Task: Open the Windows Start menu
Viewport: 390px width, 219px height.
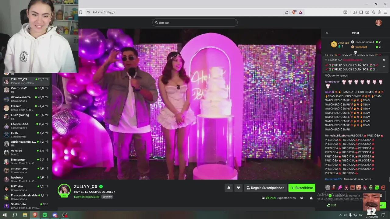Action: pyautogui.click(x=5, y=215)
